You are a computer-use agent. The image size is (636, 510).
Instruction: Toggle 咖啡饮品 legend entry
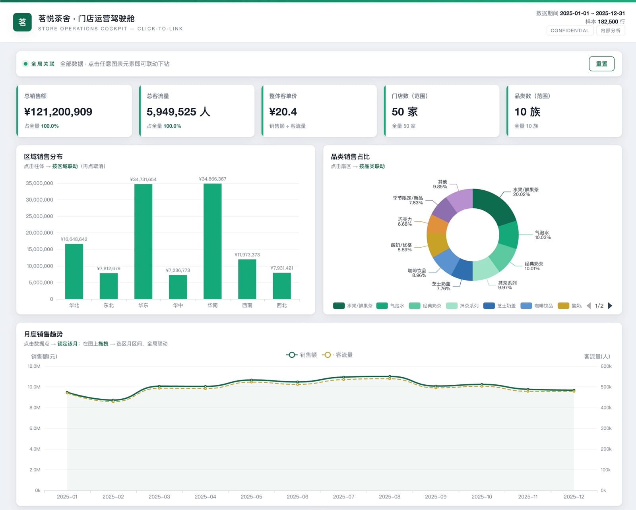(537, 306)
